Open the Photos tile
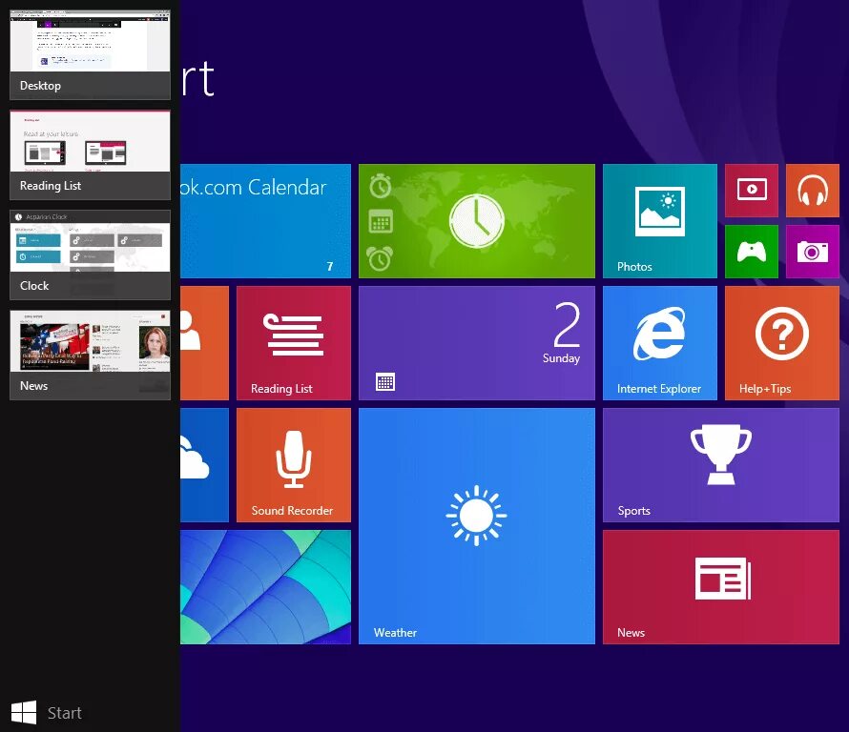The width and height of the screenshot is (849, 732). [659, 221]
